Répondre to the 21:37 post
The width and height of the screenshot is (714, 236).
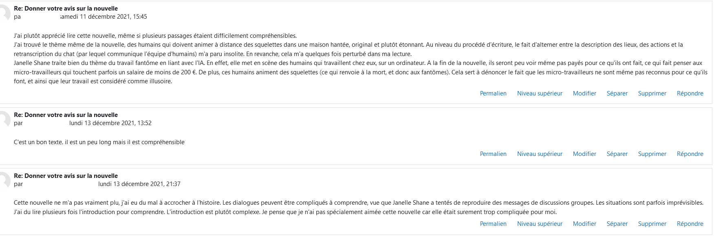[x=690, y=224]
